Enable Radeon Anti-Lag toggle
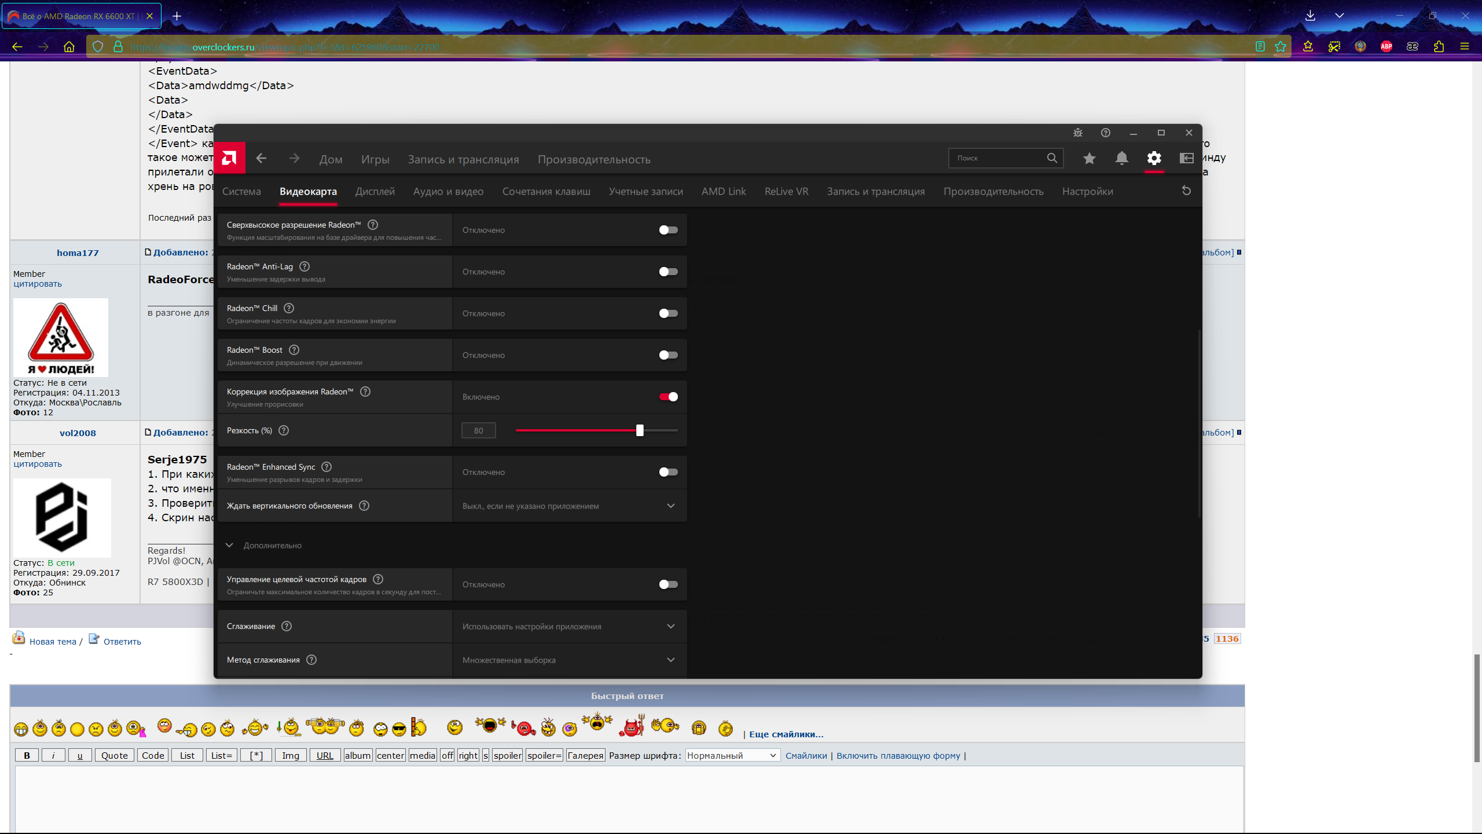The image size is (1482, 834). click(x=668, y=272)
